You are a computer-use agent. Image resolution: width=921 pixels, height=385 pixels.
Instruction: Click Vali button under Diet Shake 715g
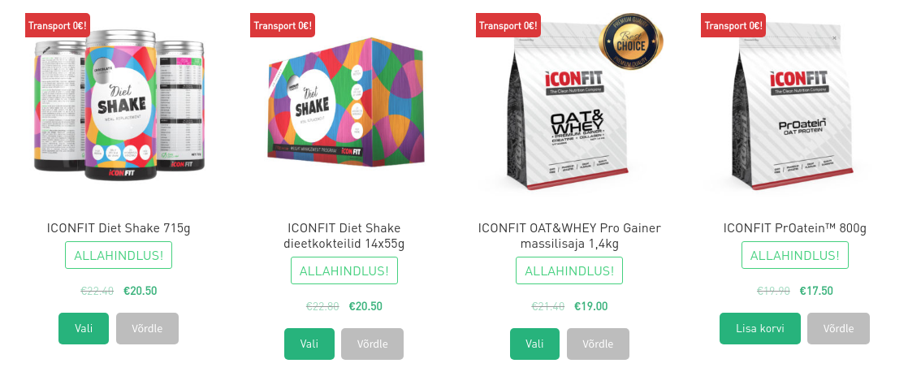pyautogui.click(x=84, y=329)
